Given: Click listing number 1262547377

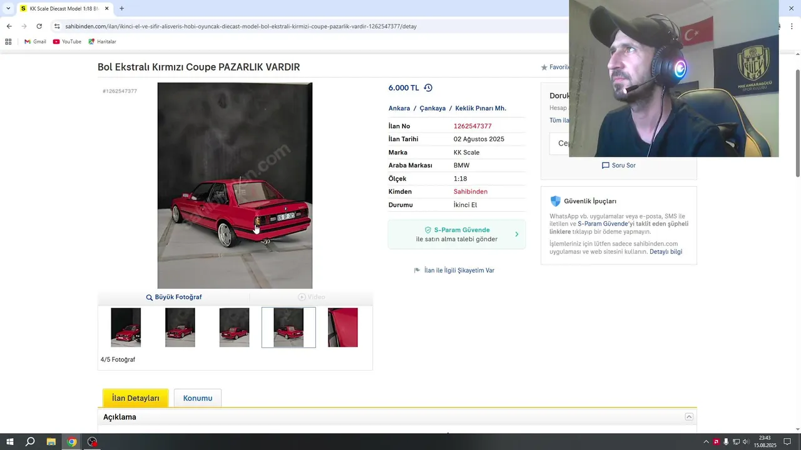Looking at the screenshot, I should 472,126.
